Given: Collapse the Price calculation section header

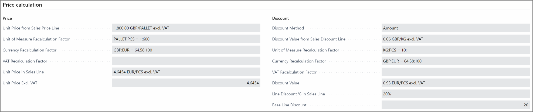Looking at the screenshot, I should click(x=22, y=5).
